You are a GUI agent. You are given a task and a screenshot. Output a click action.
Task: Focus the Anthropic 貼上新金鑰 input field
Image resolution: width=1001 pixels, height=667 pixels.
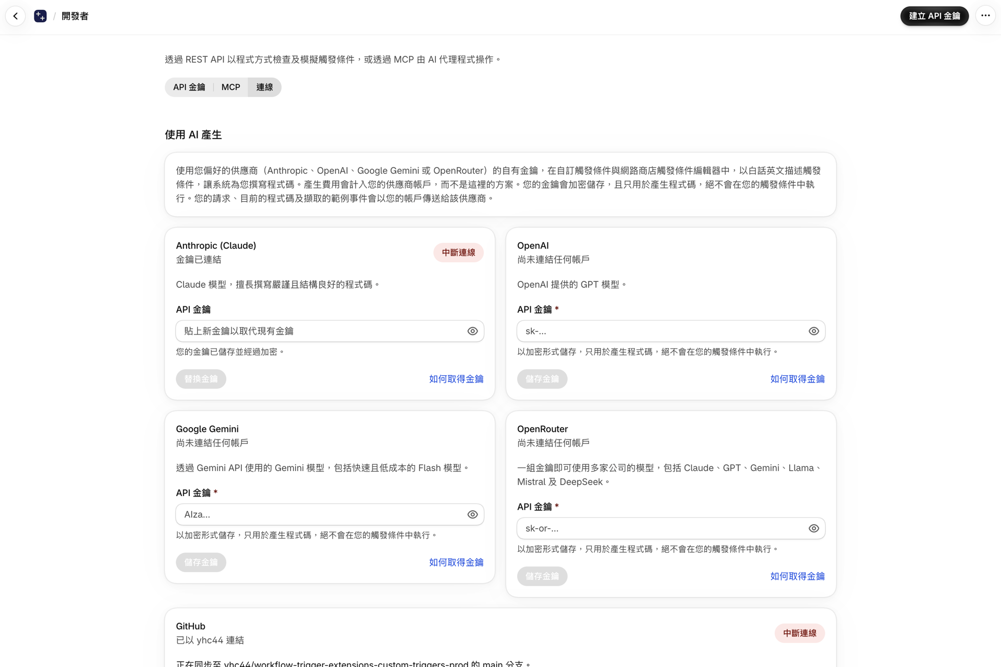[329, 331]
